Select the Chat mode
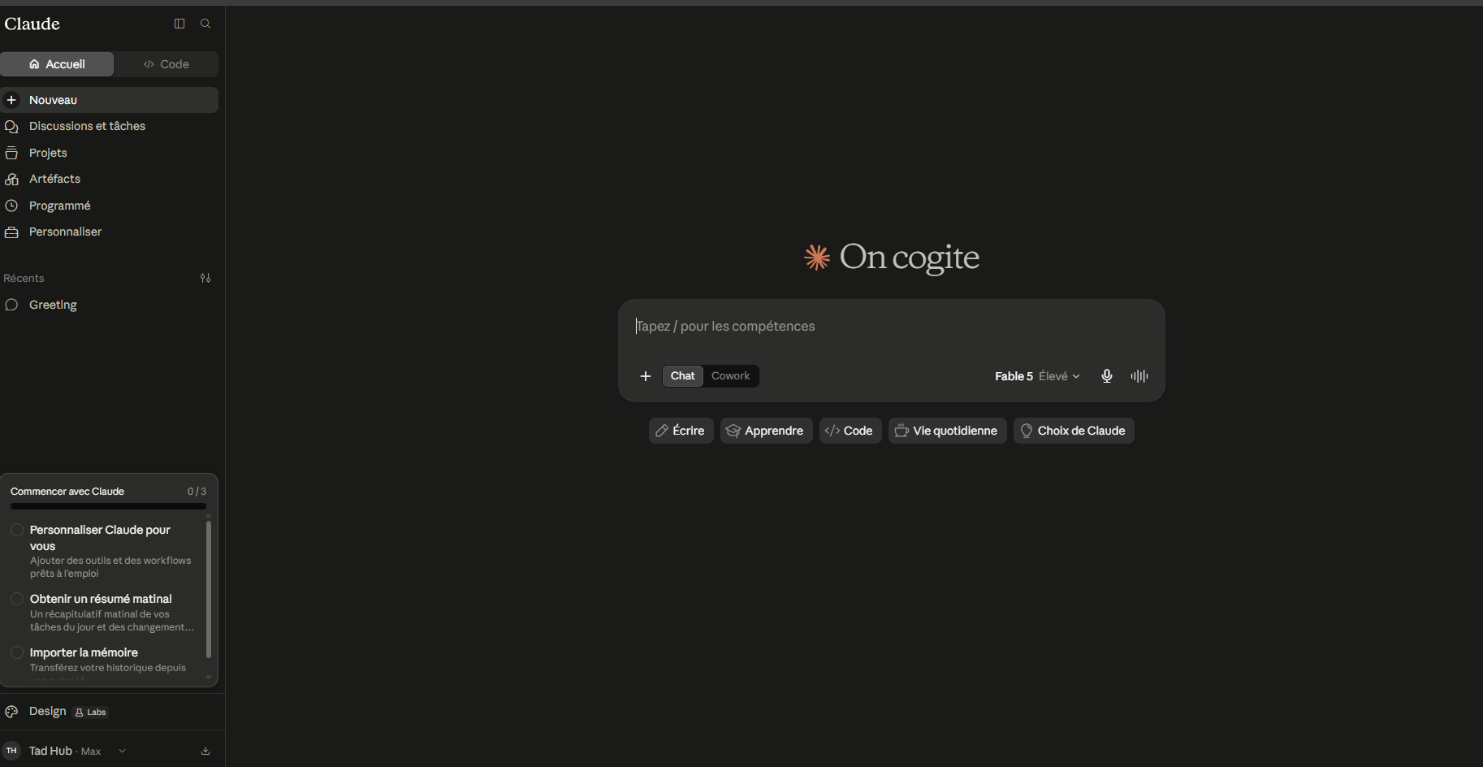The width and height of the screenshot is (1483, 767). (x=682, y=376)
